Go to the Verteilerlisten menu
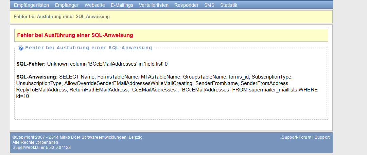This screenshot has width=367, height=155. 154,5
